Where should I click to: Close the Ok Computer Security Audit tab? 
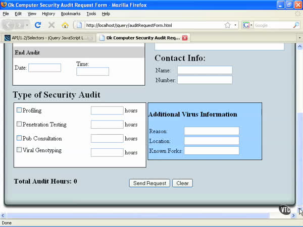[185, 38]
